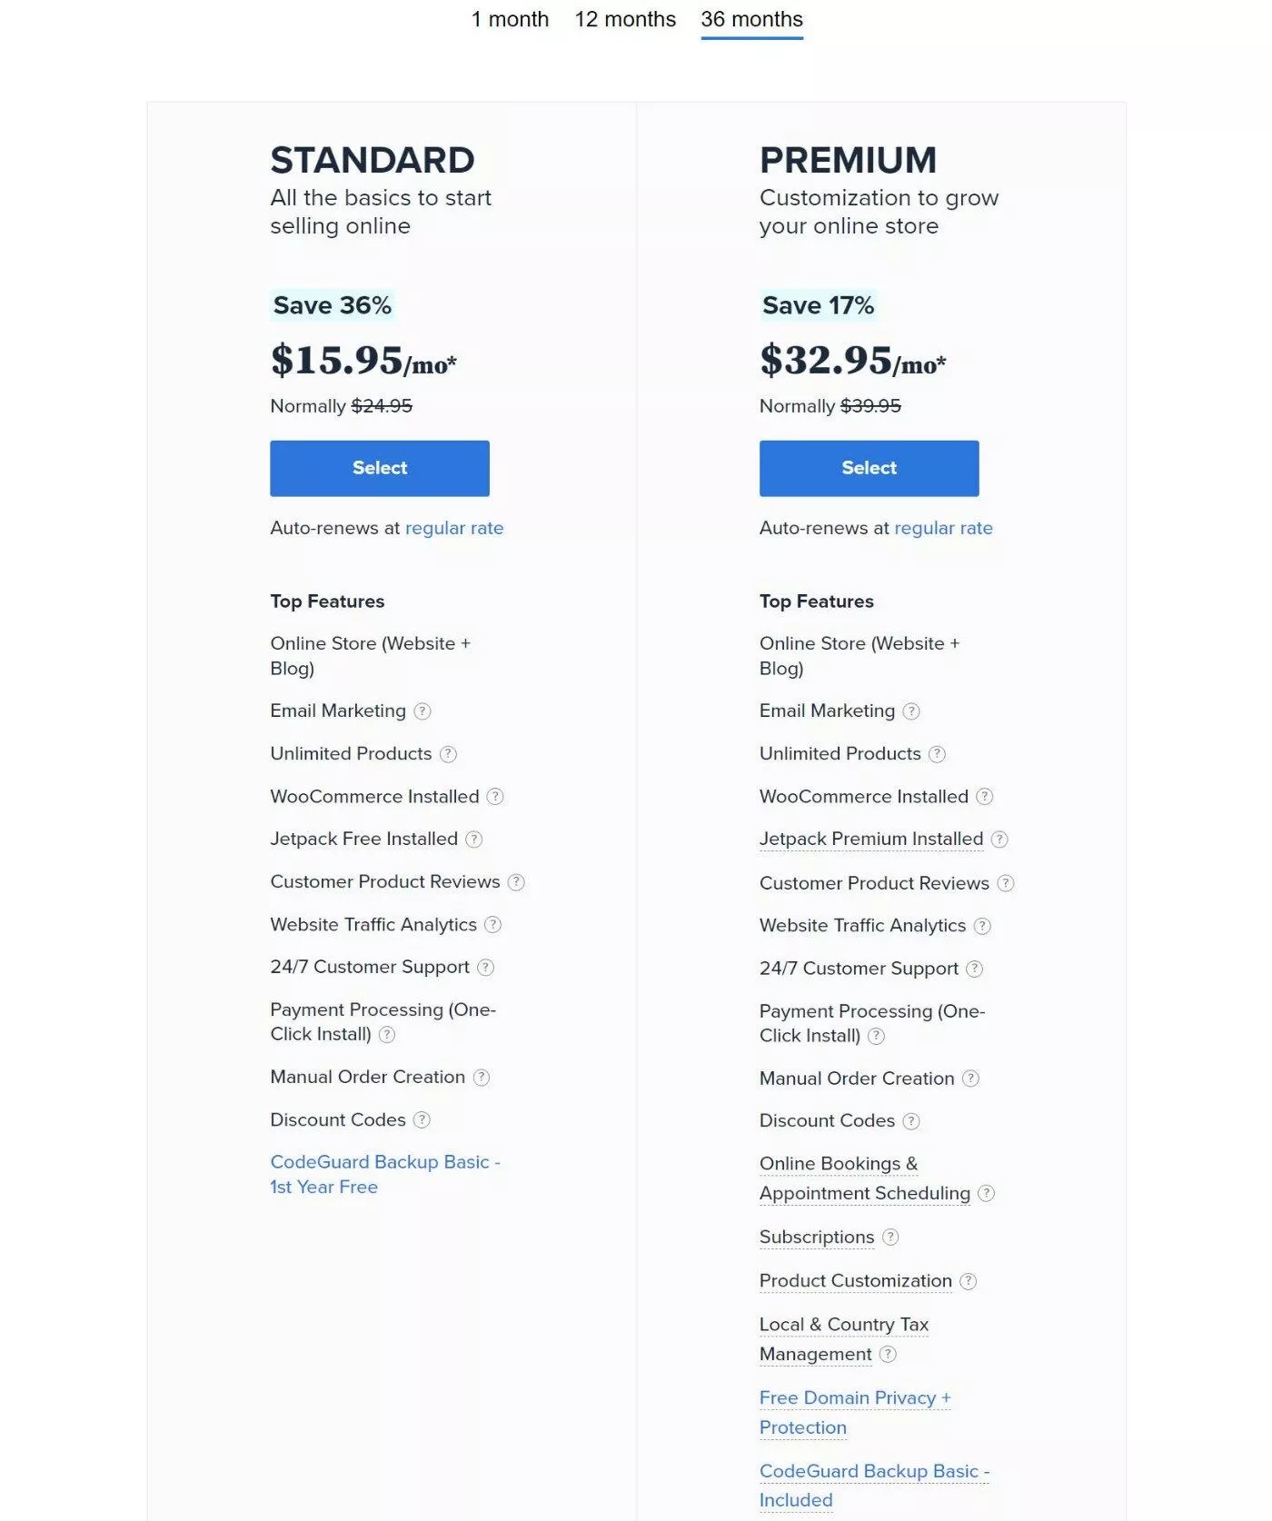Open CodeGuard Backup Basic Included link
Viewport: 1272px width, 1521px height.
click(x=873, y=1485)
